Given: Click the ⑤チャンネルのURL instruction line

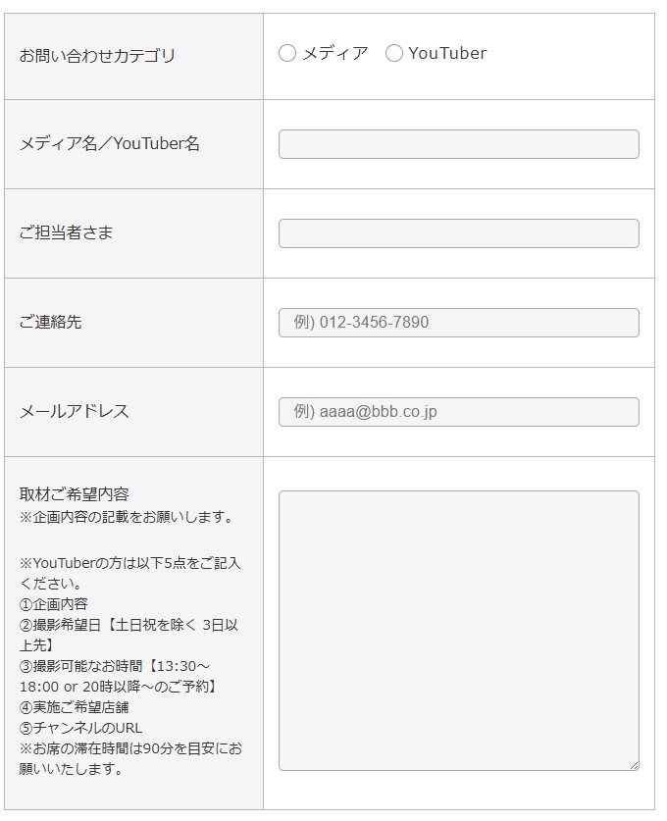Looking at the screenshot, I should click(x=80, y=729).
